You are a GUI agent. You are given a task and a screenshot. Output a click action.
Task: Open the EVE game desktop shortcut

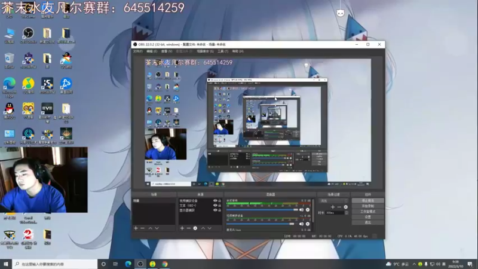pyautogui.click(x=47, y=112)
